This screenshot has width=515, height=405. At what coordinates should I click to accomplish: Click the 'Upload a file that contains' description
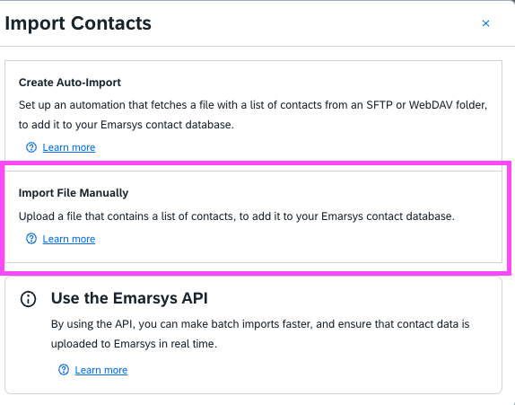pos(237,216)
